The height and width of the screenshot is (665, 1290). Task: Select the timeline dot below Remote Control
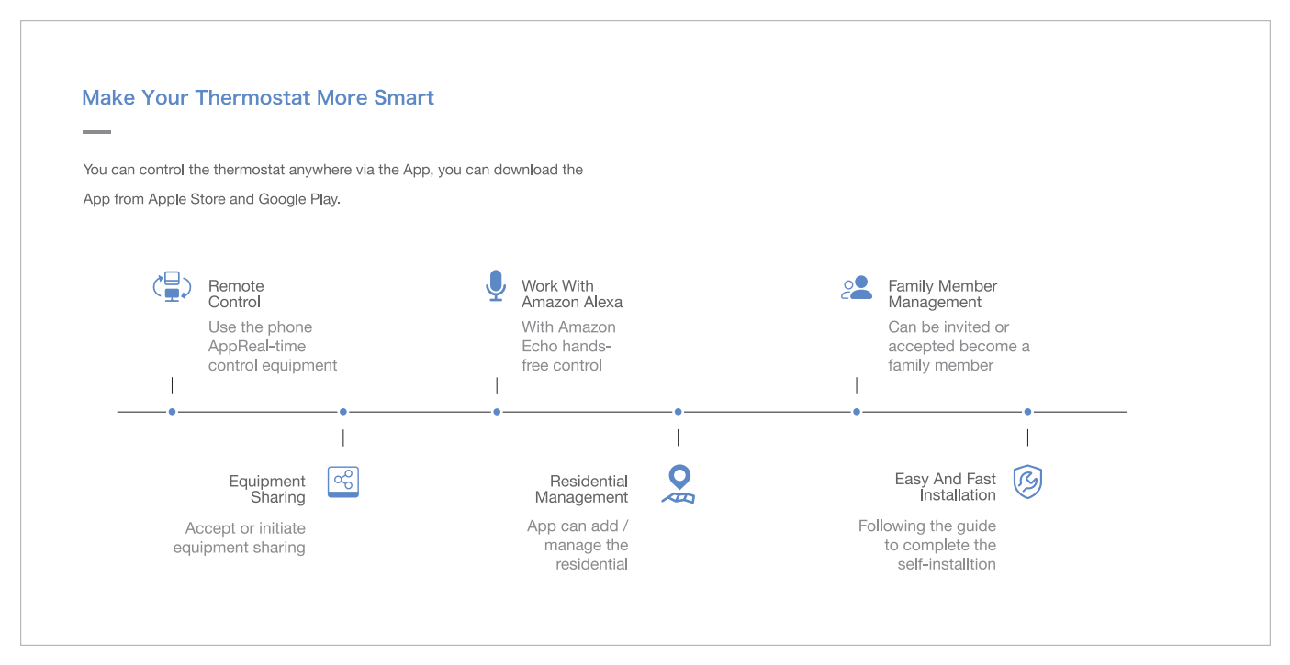click(x=172, y=412)
